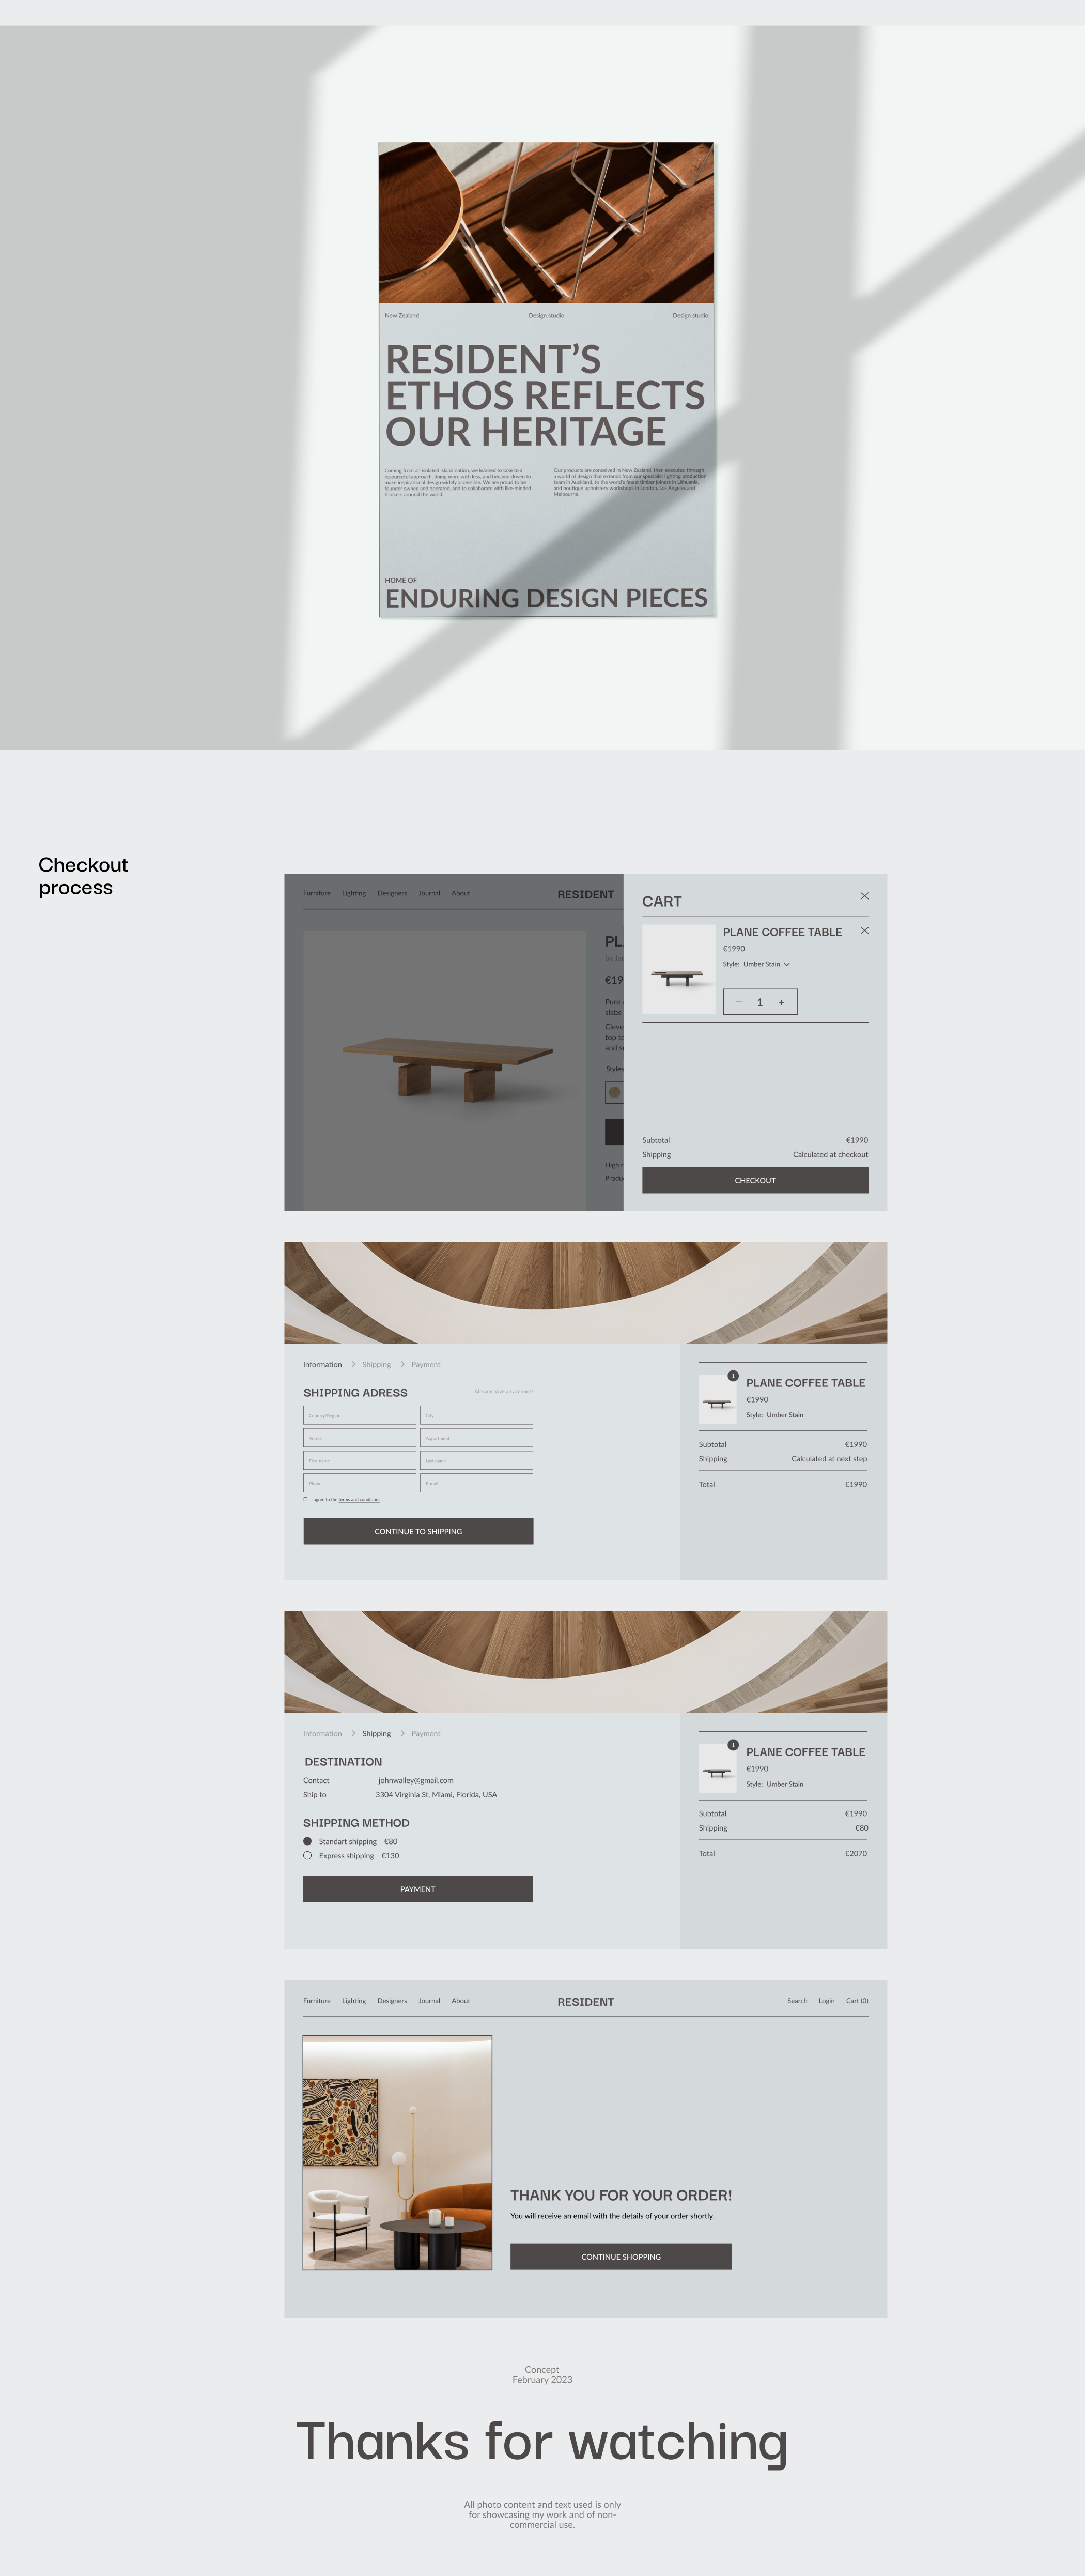Click the Country/Region input field
The width and height of the screenshot is (1085, 2576).
(x=360, y=1415)
